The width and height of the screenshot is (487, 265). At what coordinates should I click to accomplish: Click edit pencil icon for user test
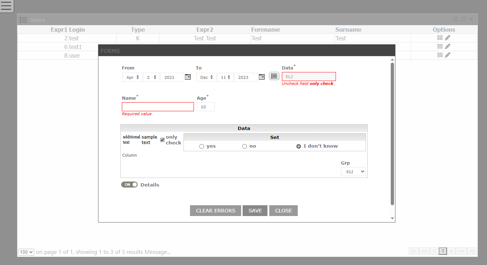[x=447, y=38]
